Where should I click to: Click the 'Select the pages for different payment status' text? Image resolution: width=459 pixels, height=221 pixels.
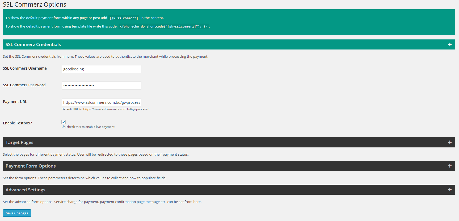96,154
